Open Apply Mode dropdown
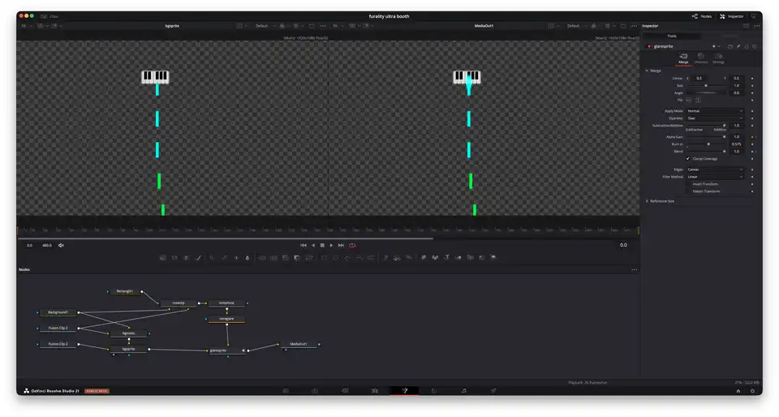The height and width of the screenshot is (417, 779). [715, 111]
